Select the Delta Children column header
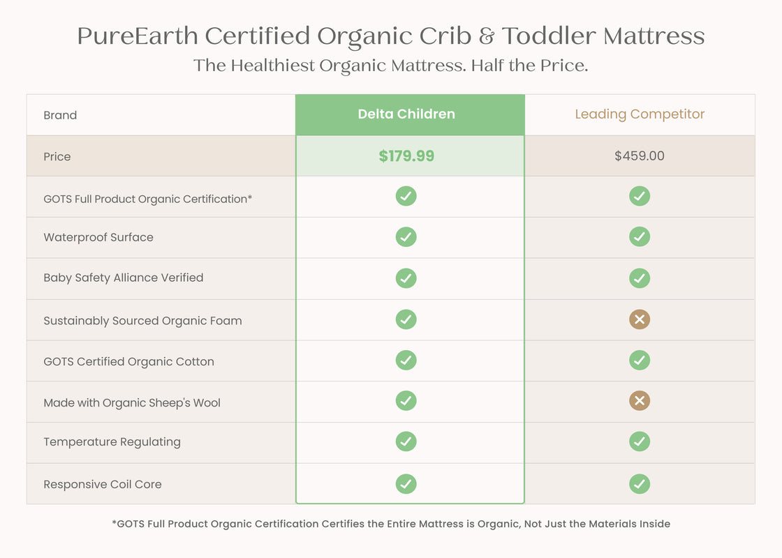 point(410,114)
